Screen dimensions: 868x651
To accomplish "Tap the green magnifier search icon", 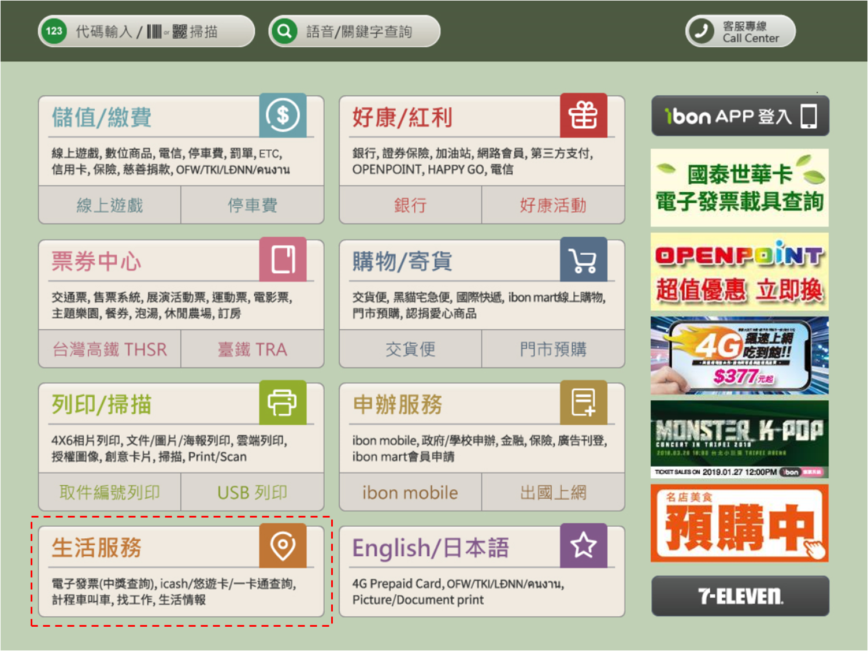I will point(284,31).
